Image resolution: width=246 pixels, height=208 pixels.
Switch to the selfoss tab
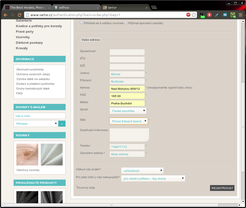coord(76,8)
